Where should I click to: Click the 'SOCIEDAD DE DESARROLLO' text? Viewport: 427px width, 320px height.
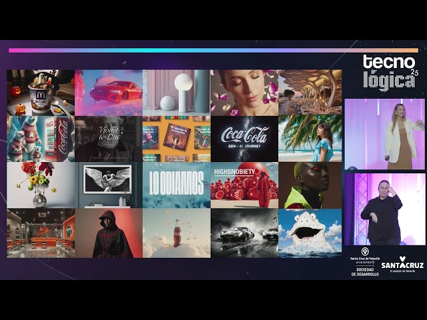click(x=365, y=272)
